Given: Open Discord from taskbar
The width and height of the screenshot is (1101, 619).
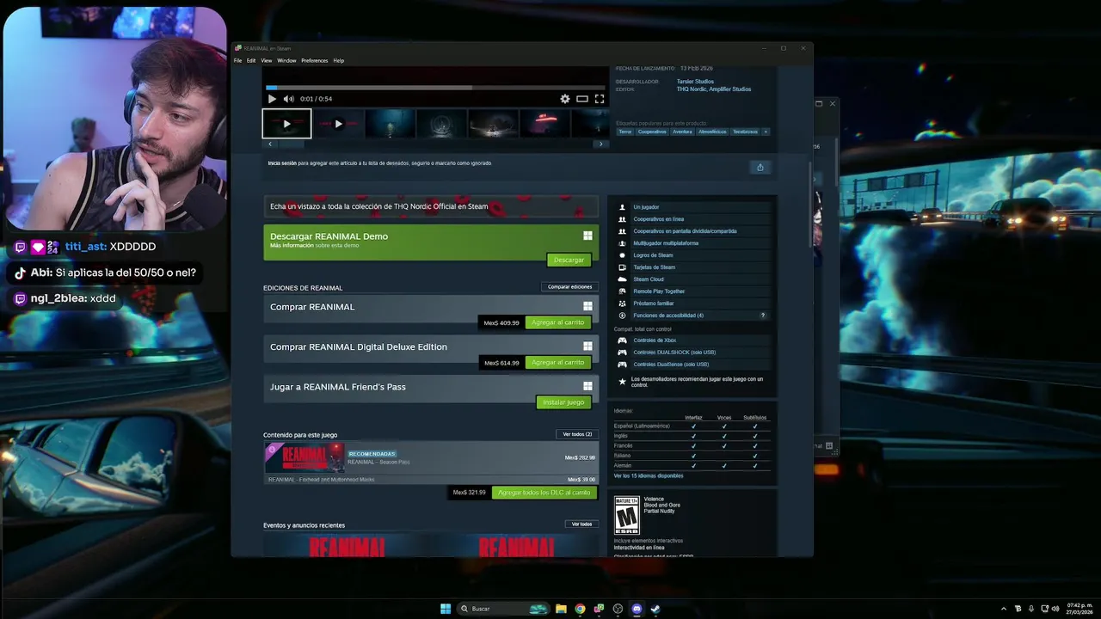Looking at the screenshot, I should tap(637, 609).
